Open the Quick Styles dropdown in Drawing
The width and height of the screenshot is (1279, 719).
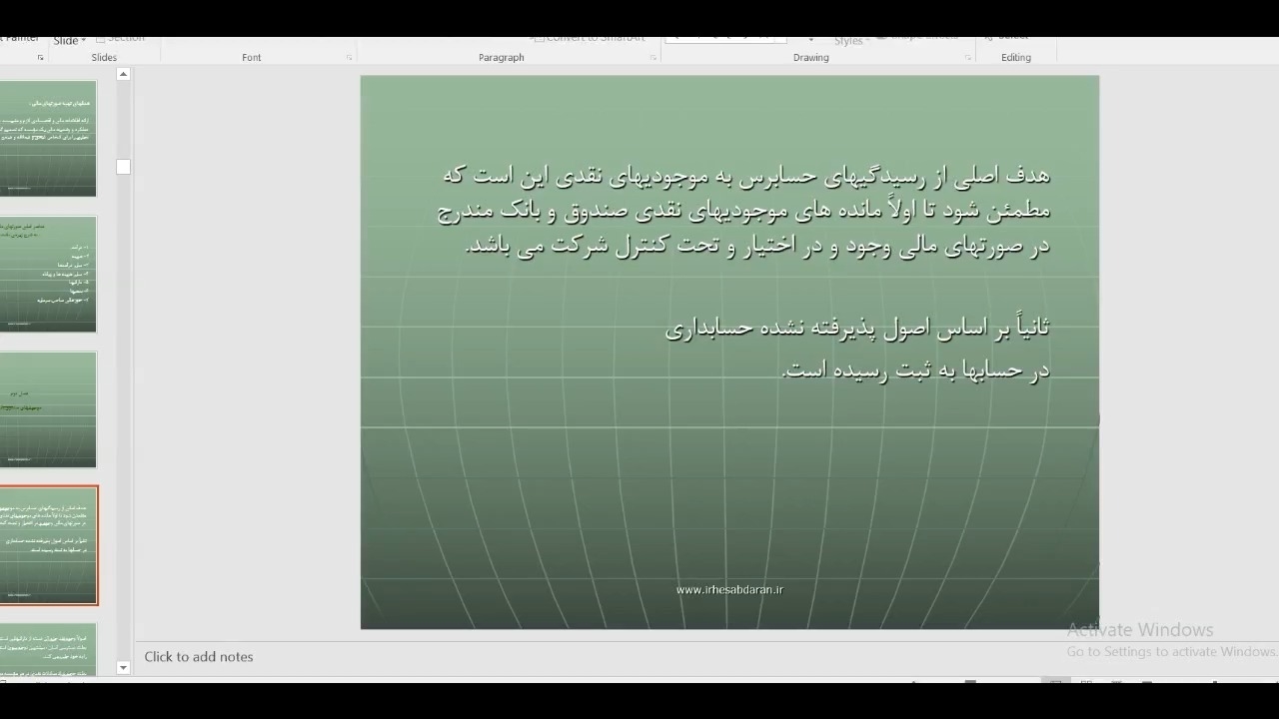click(x=849, y=41)
